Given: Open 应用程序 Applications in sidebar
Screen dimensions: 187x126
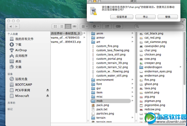Looking at the screenshot, I should pos(18,56).
